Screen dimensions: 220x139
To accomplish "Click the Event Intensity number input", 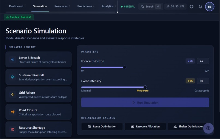I will (203, 81).
